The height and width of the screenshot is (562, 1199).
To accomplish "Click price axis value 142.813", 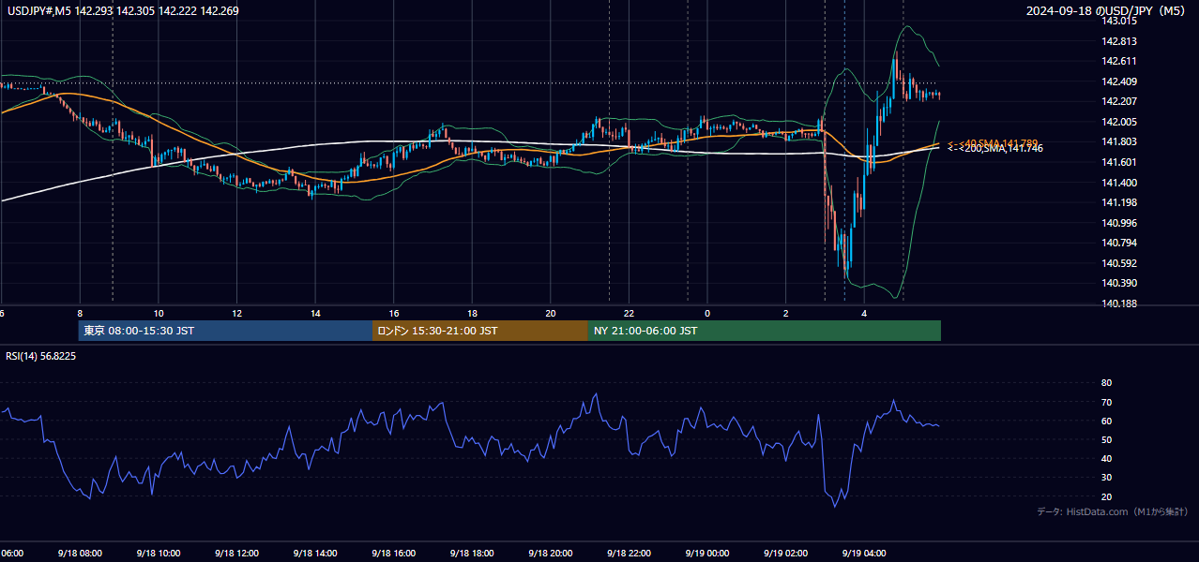I will (x=1119, y=41).
